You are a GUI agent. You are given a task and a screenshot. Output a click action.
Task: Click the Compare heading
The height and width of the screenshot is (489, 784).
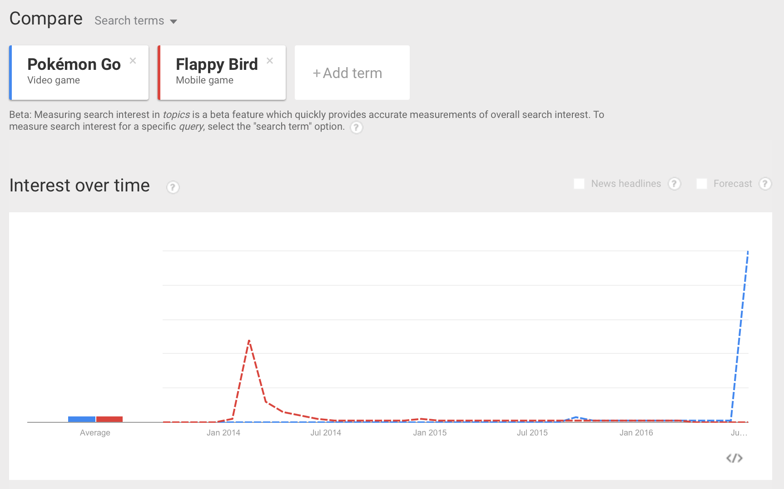click(x=46, y=19)
